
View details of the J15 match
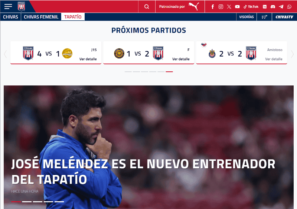click(88, 59)
